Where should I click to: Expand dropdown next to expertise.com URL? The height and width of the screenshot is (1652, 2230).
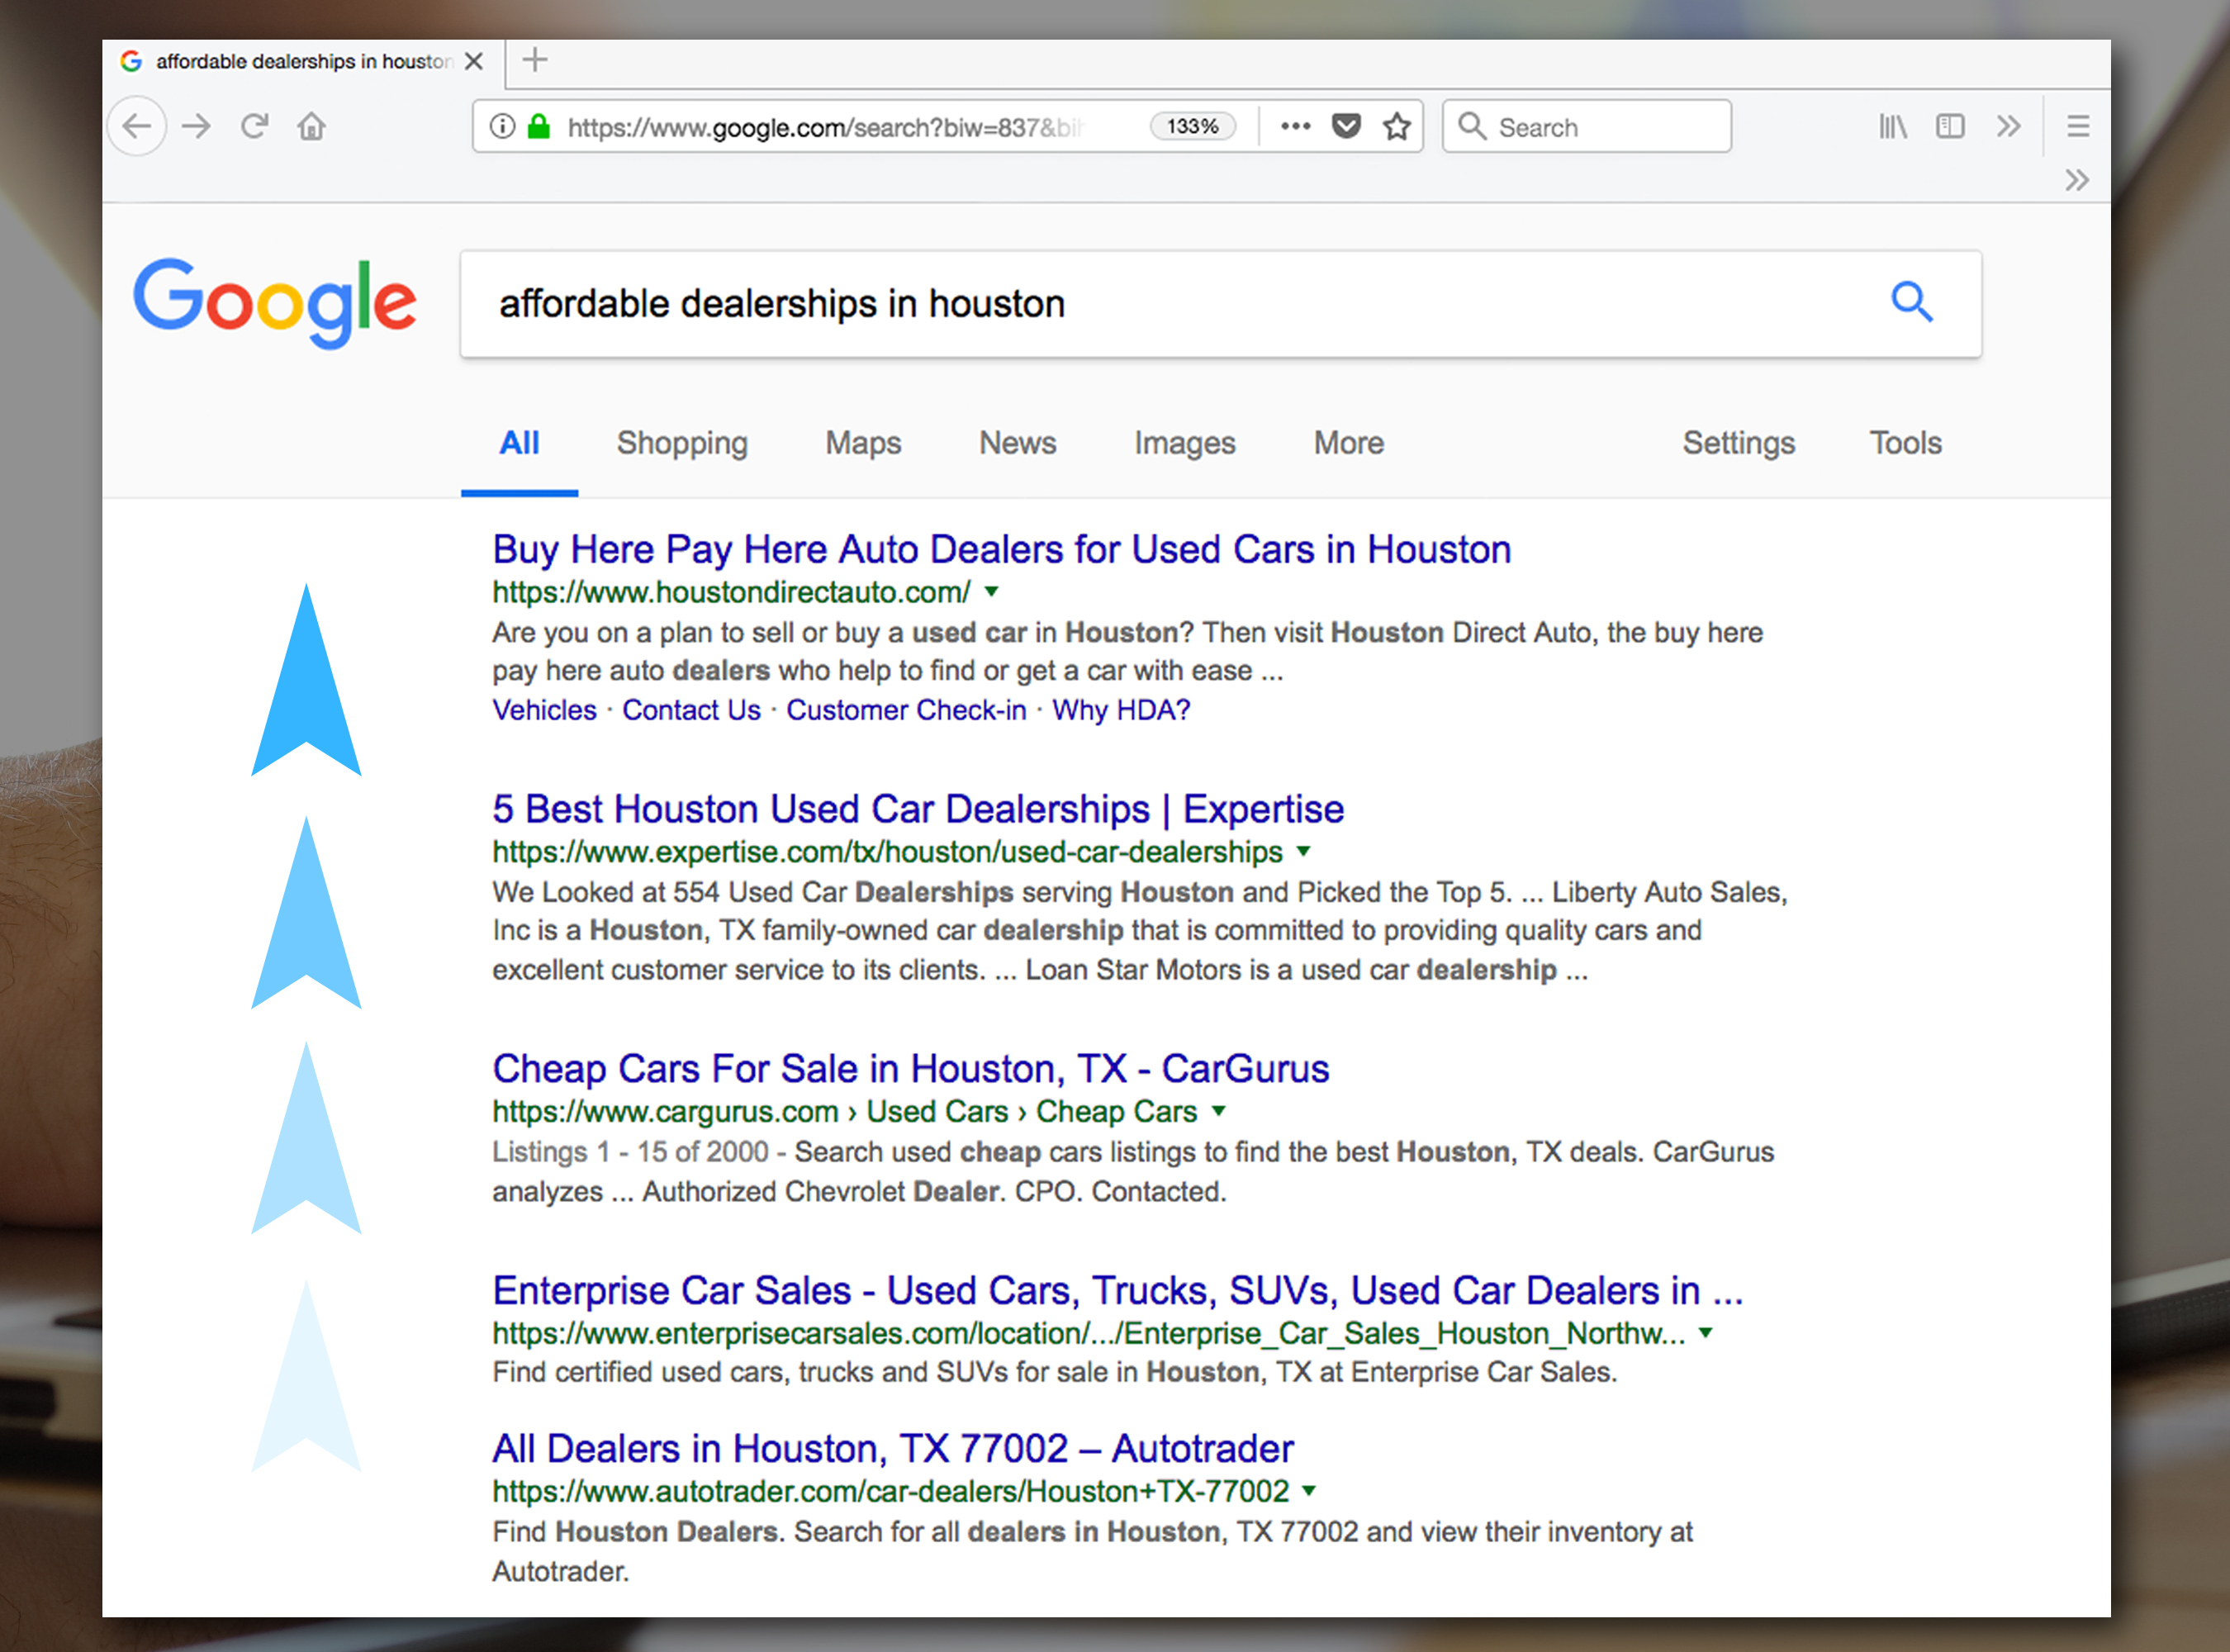pyautogui.click(x=1303, y=852)
